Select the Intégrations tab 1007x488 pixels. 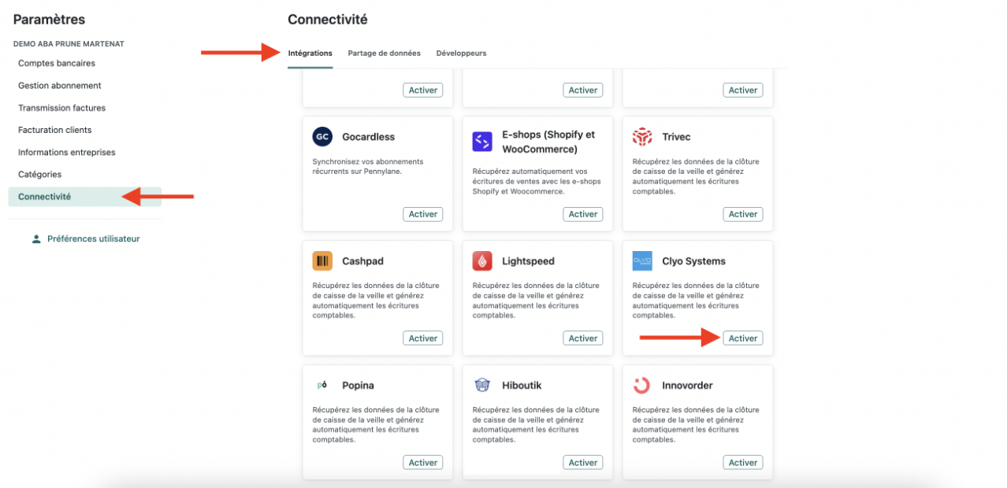(310, 54)
